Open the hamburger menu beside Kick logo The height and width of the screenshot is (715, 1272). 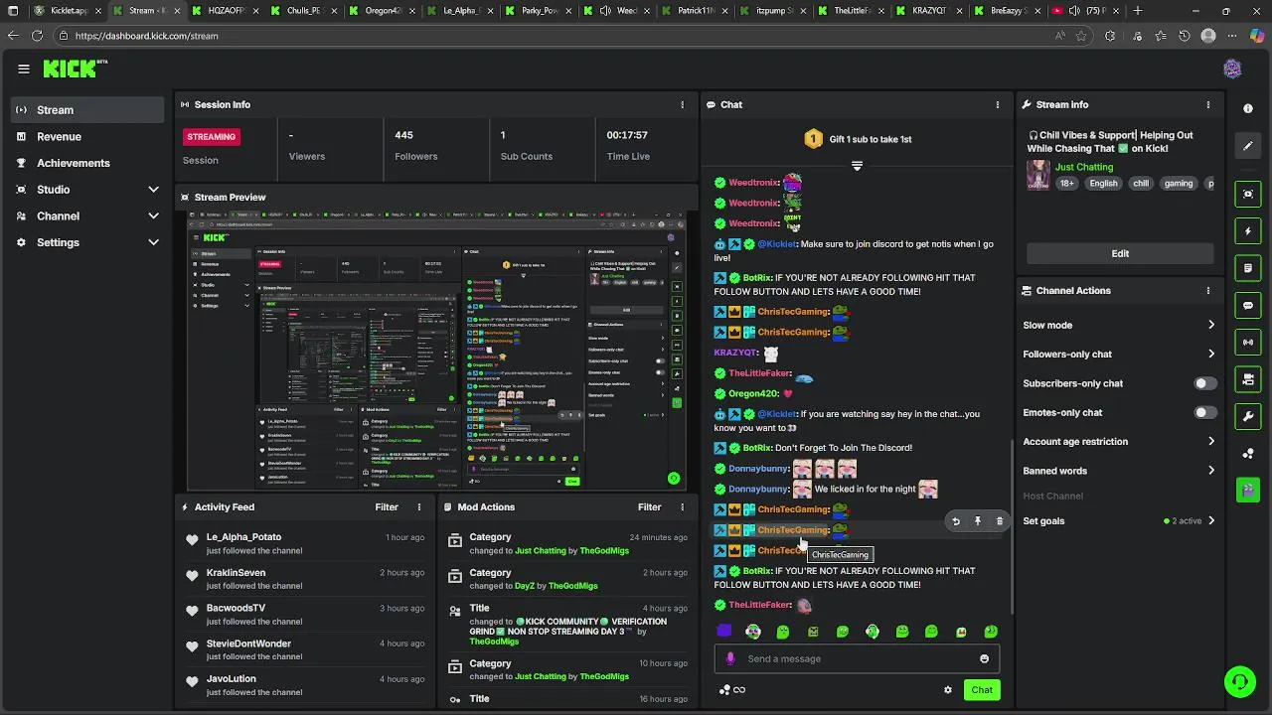23,69
